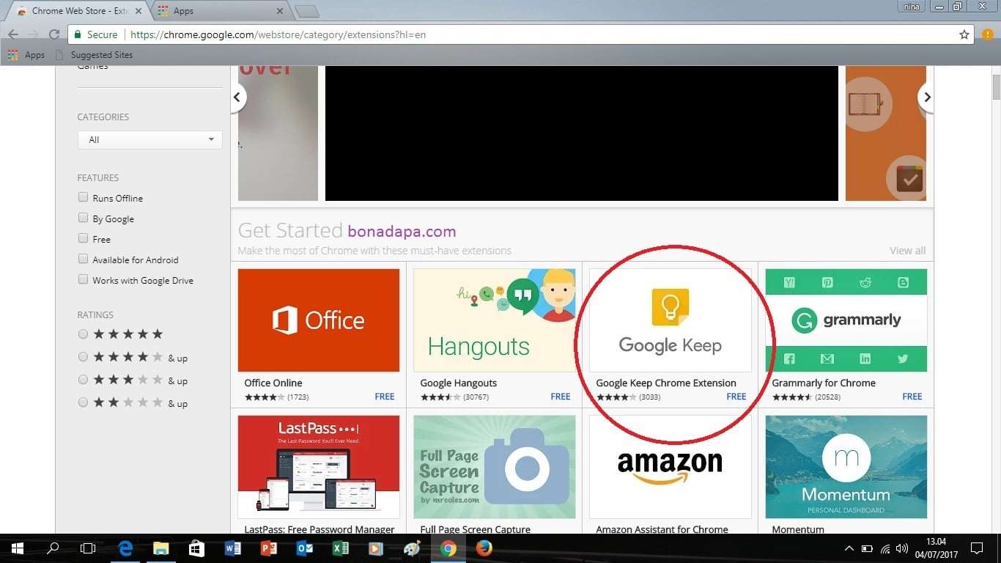Click Google Keep Chrome Extension title

point(666,383)
